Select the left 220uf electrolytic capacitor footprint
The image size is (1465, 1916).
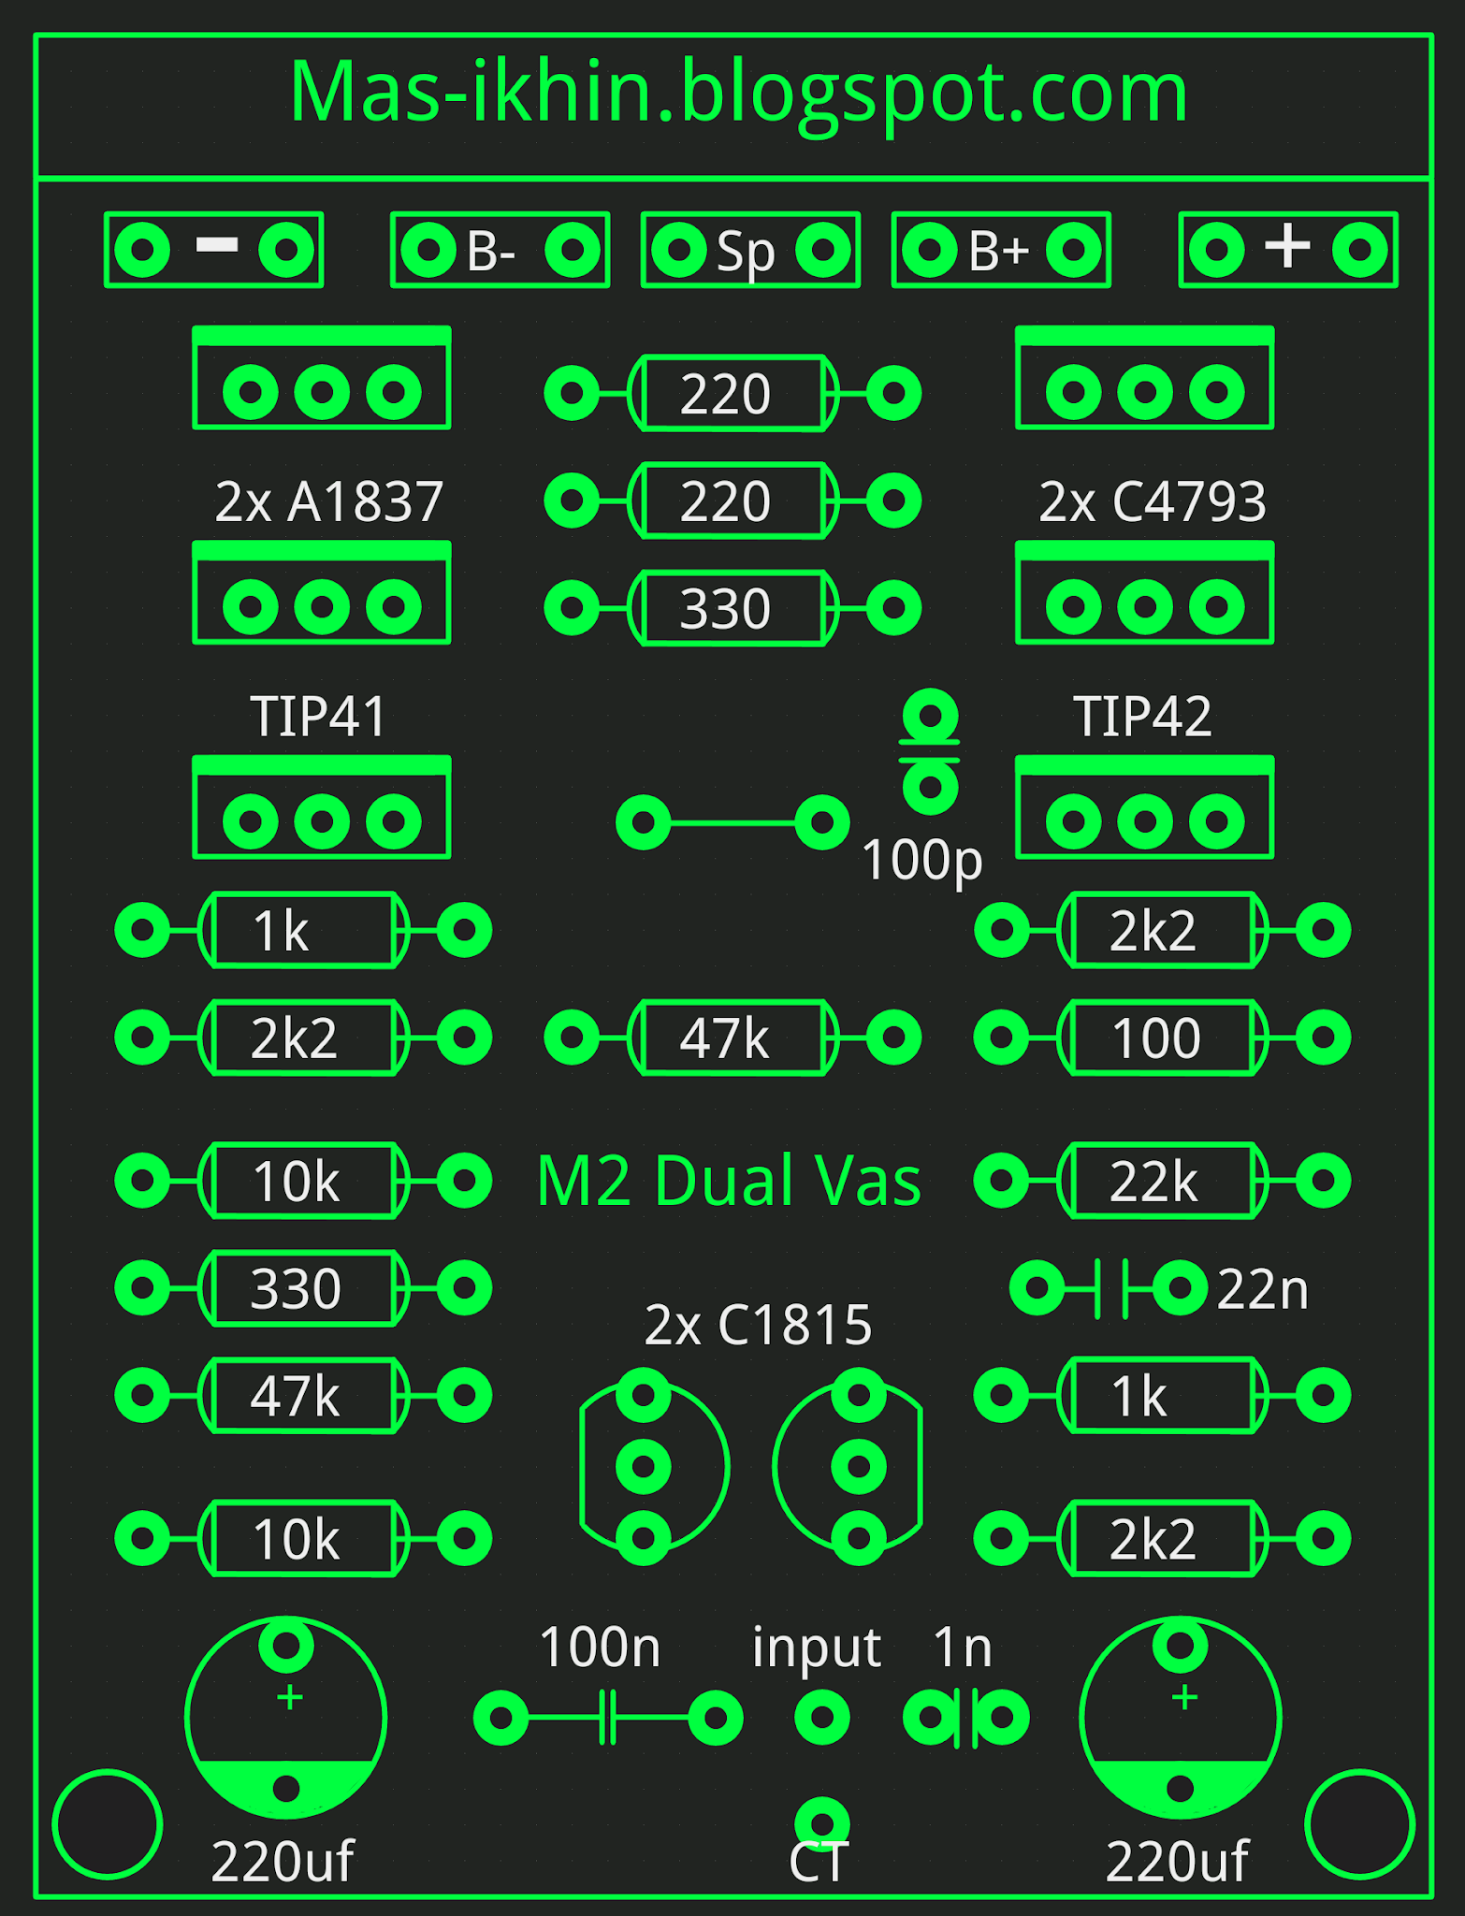point(286,1718)
